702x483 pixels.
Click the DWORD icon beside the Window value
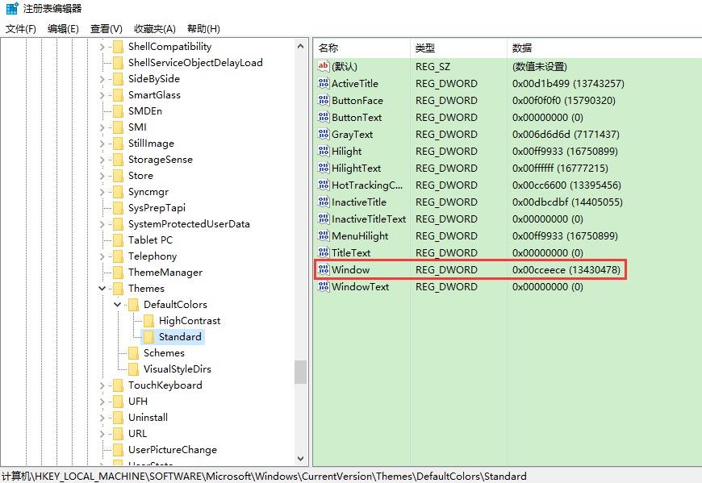(x=324, y=269)
